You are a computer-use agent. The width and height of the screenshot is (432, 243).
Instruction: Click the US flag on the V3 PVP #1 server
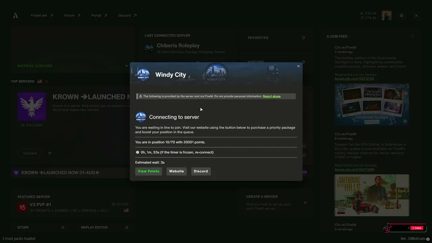[126, 210]
